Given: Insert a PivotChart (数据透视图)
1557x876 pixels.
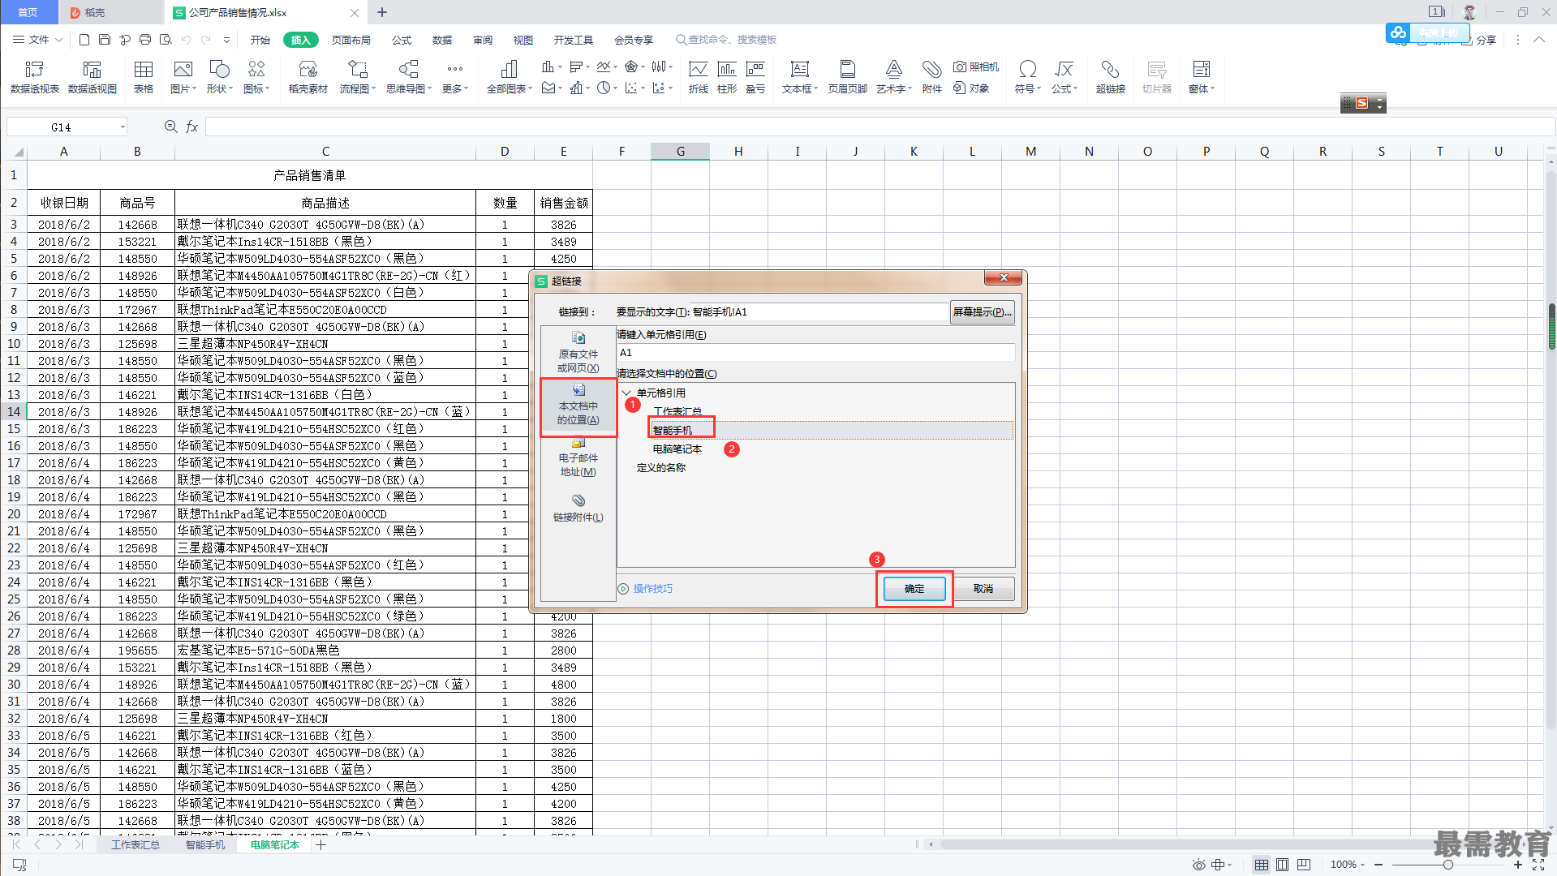Looking at the screenshot, I should pos(92,77).
